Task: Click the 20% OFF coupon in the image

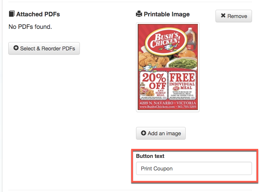Action: (153, 85)
